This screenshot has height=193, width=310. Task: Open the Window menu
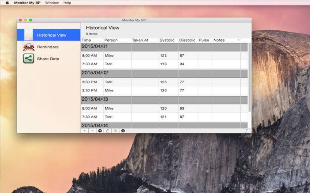pos(52,3)
